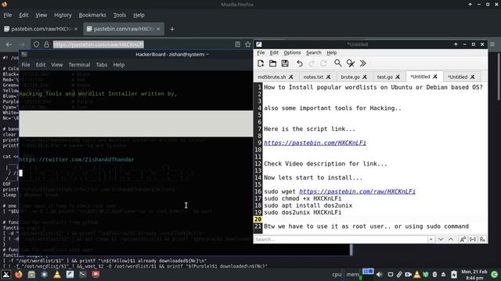Switch workspace using the workspace pager

[x=368, y=272]
